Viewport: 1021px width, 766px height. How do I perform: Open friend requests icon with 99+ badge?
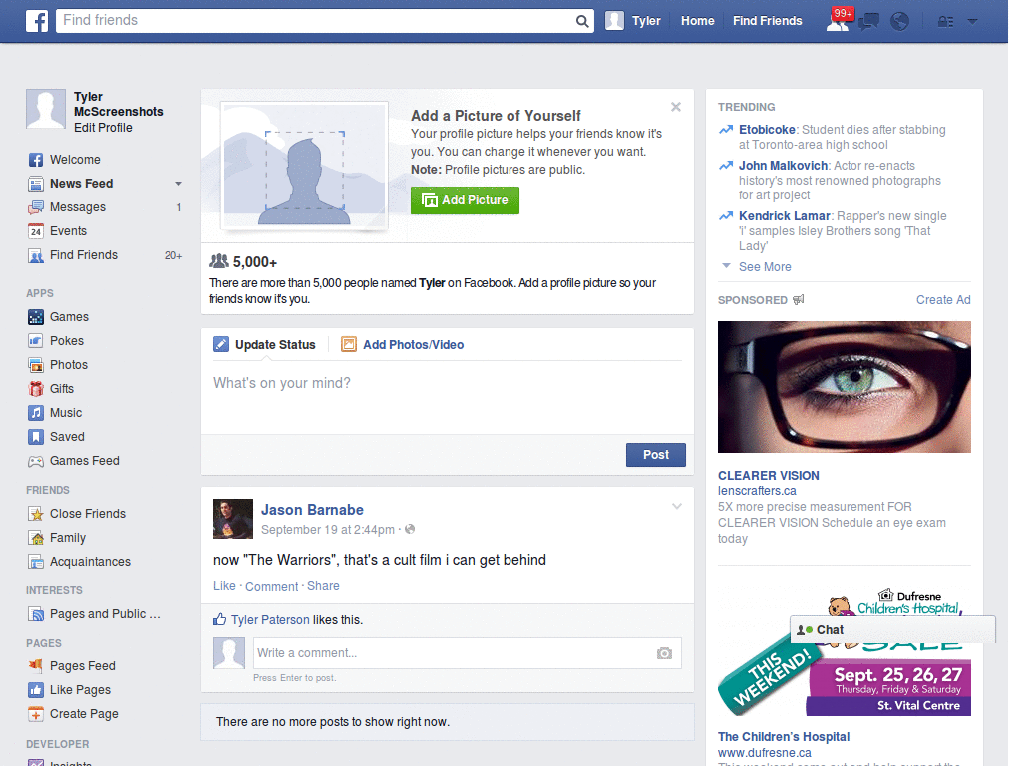point(838,21)
